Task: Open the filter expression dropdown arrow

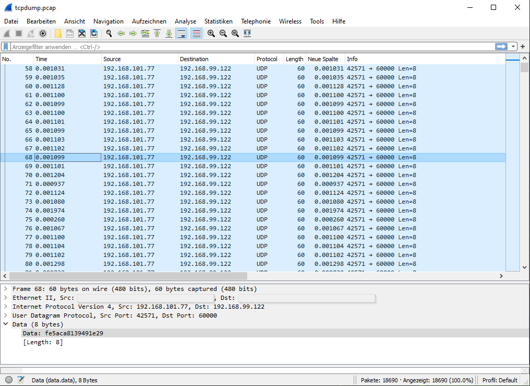Action: 513,46
